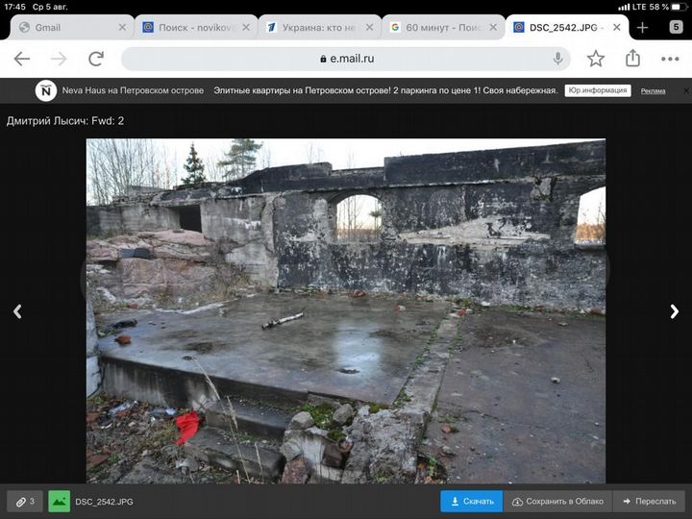Screen dimensions: 692x519
Task: Close the Поиск - novikov tab
Action: tap(246, 27)
